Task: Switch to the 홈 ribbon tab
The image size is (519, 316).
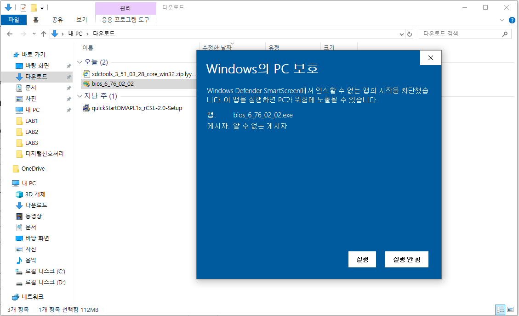Action: [36, 20]
